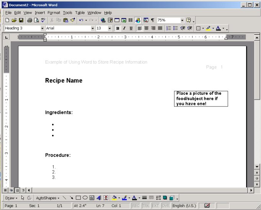Select the Format Painter brush icon
This screenshot has height=210, width=261.
[72, 20]
